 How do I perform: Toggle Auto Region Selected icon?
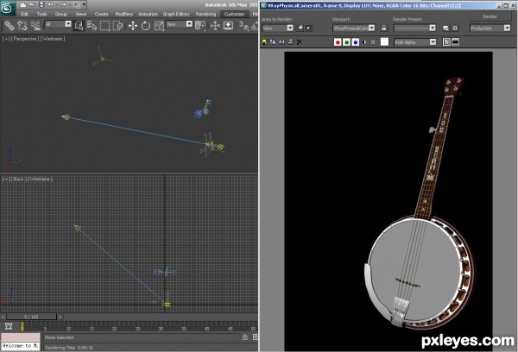click(x=308, y=28)
